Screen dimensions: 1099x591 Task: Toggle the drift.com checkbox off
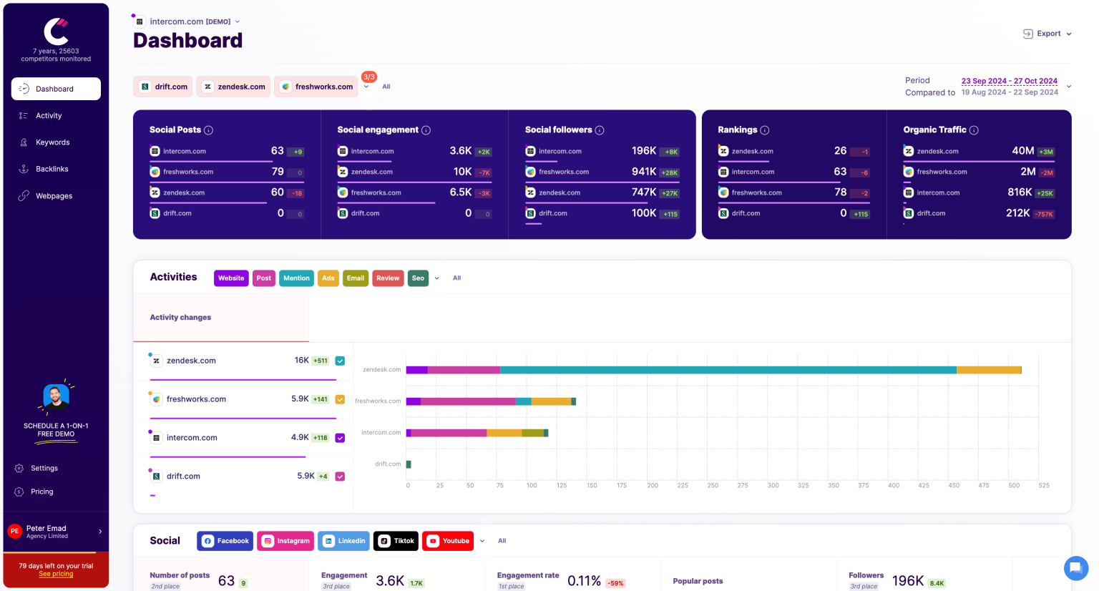[x=340, y=476]
